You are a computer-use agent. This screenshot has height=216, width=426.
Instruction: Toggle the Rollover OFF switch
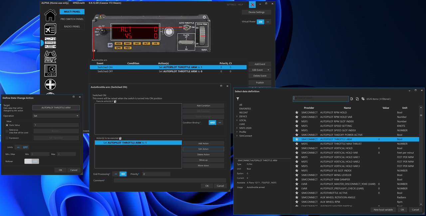pos(32,161)
